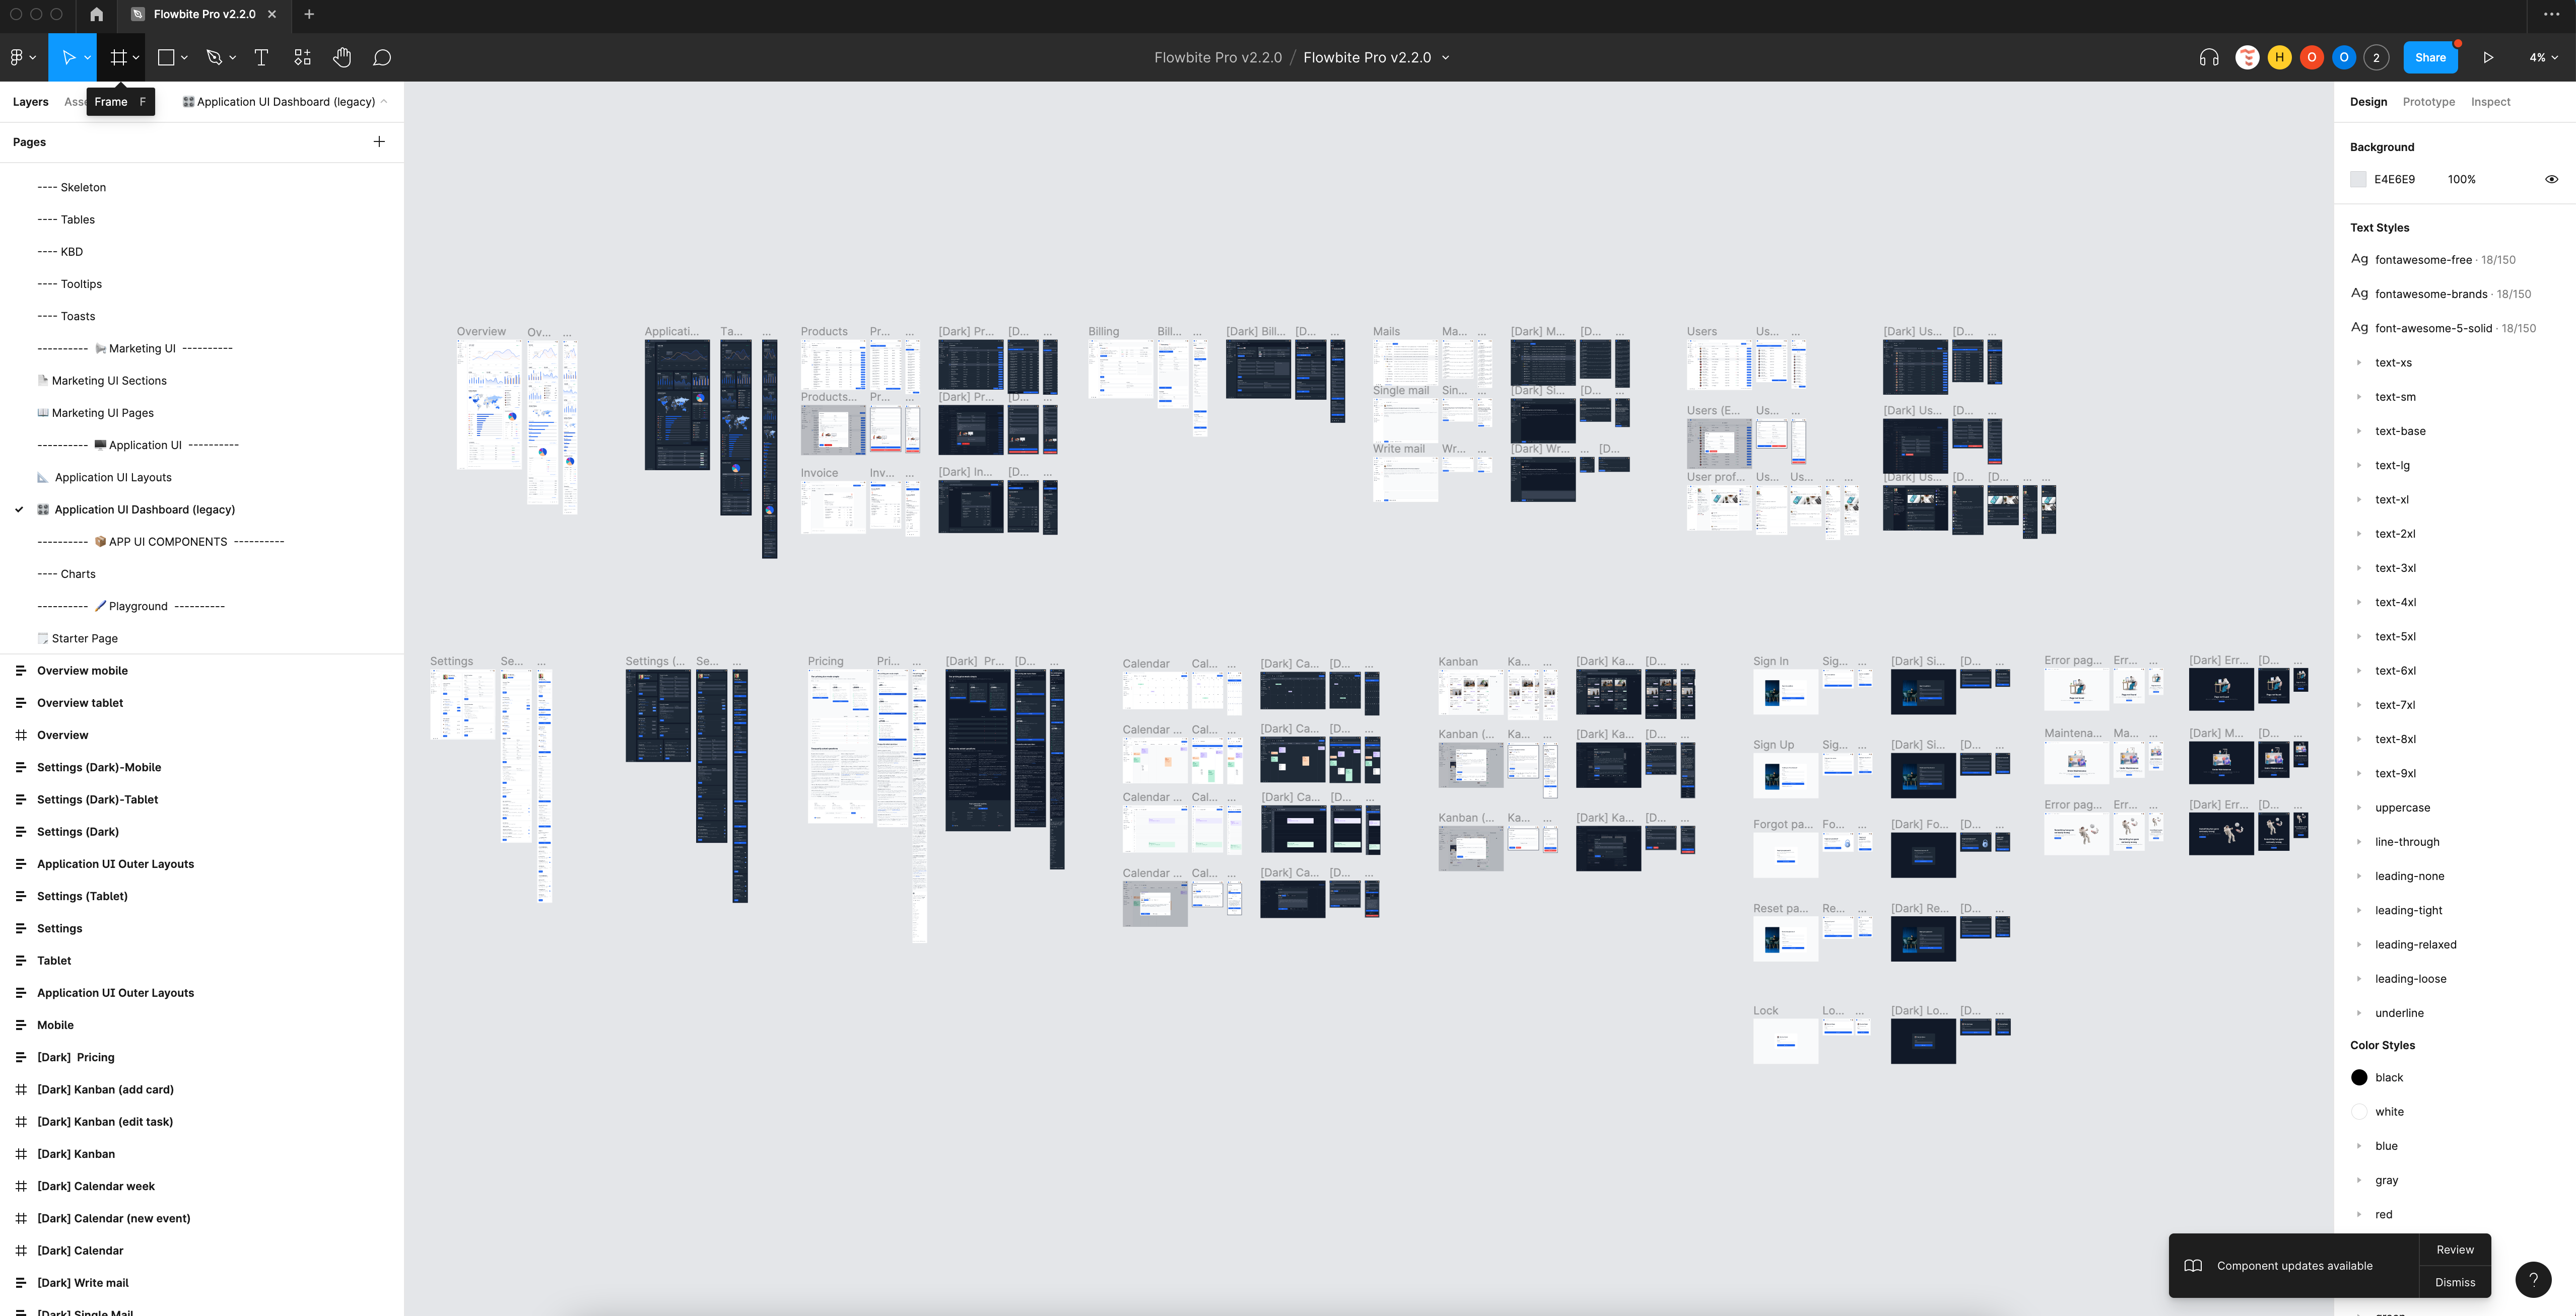Open shape tools dropdown arrow

click(185, 58)
